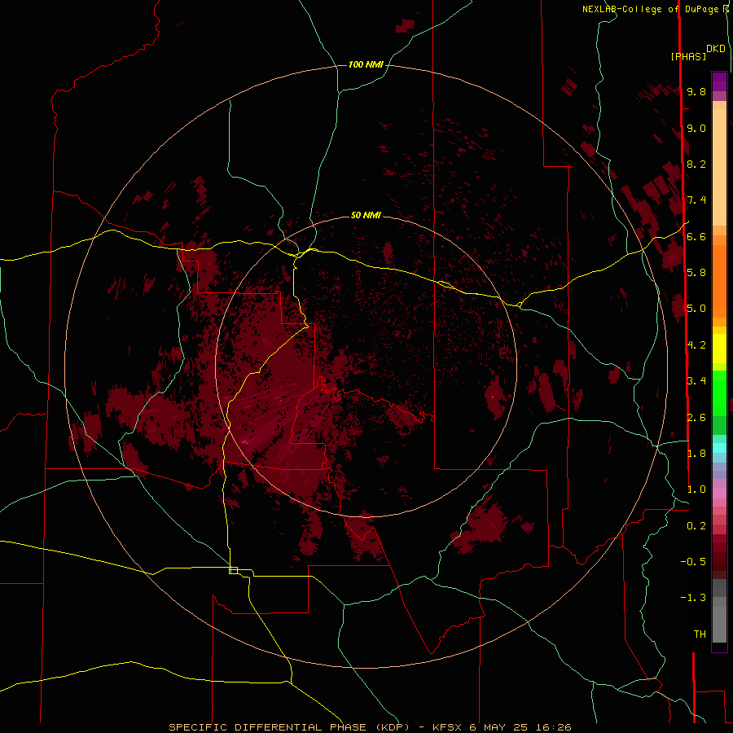Click the 1.8 scale value
This screenshot has height=733, width=733.
pyautogui.click(x=696, y=453)
